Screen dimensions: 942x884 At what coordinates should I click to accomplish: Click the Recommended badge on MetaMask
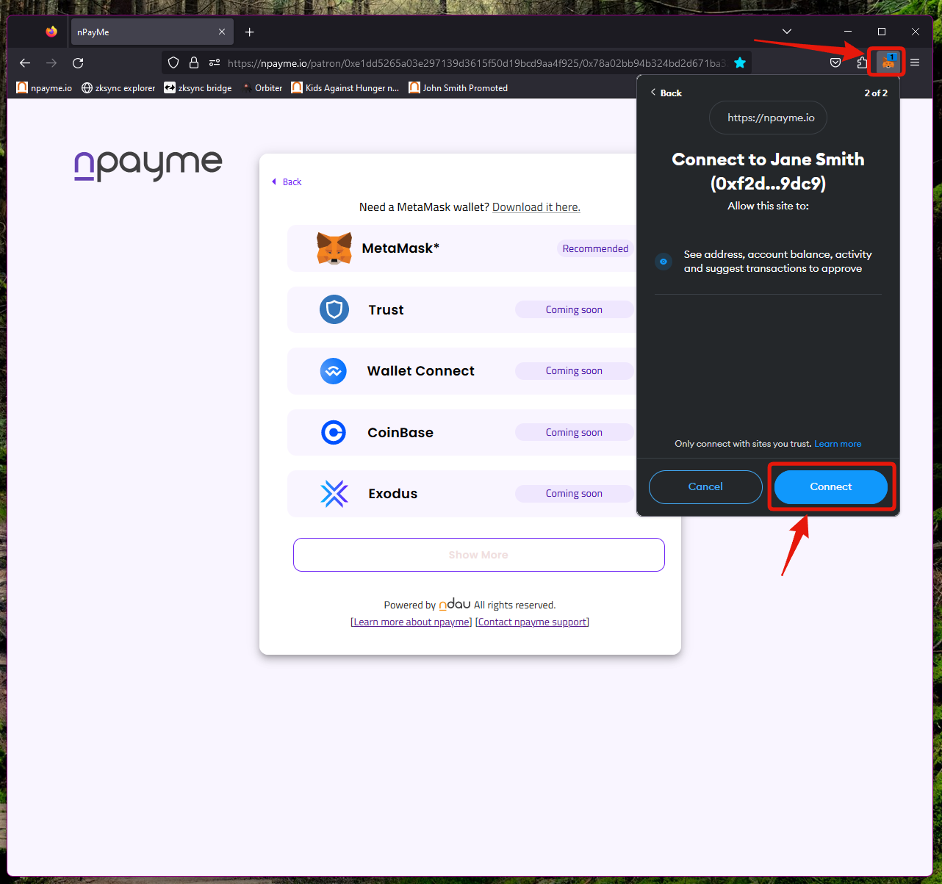pos(595,248)
